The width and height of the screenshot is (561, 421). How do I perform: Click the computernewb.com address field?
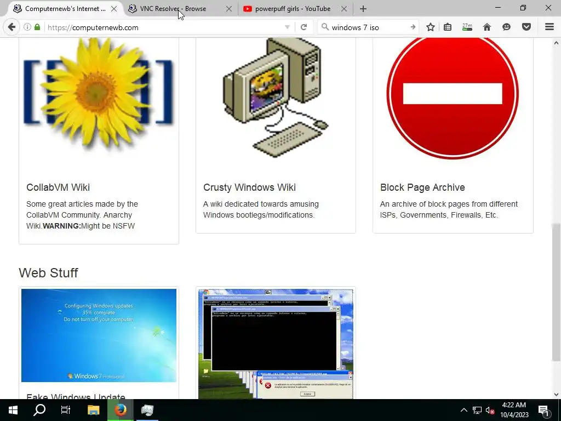click(x=164, y=27)
